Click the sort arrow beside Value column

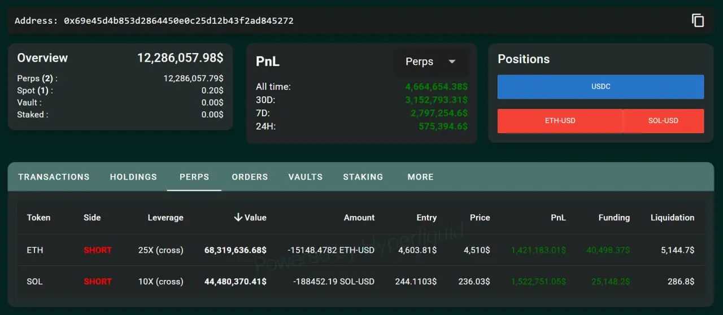click(x=238, y=217)
